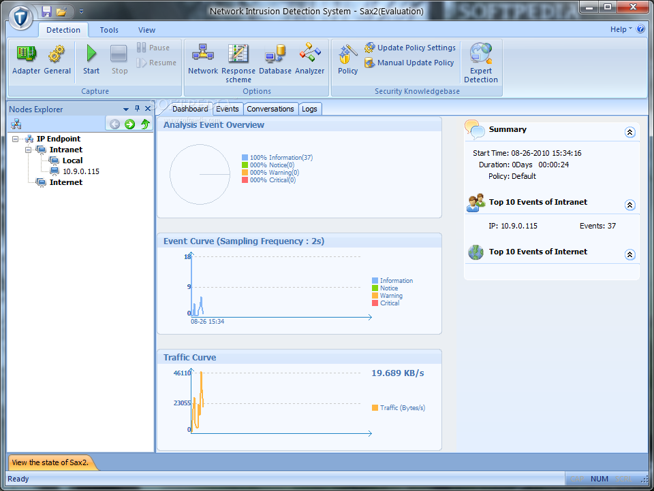654x491 pixels.
Task: Open Network options
Action: click(203, 60)
